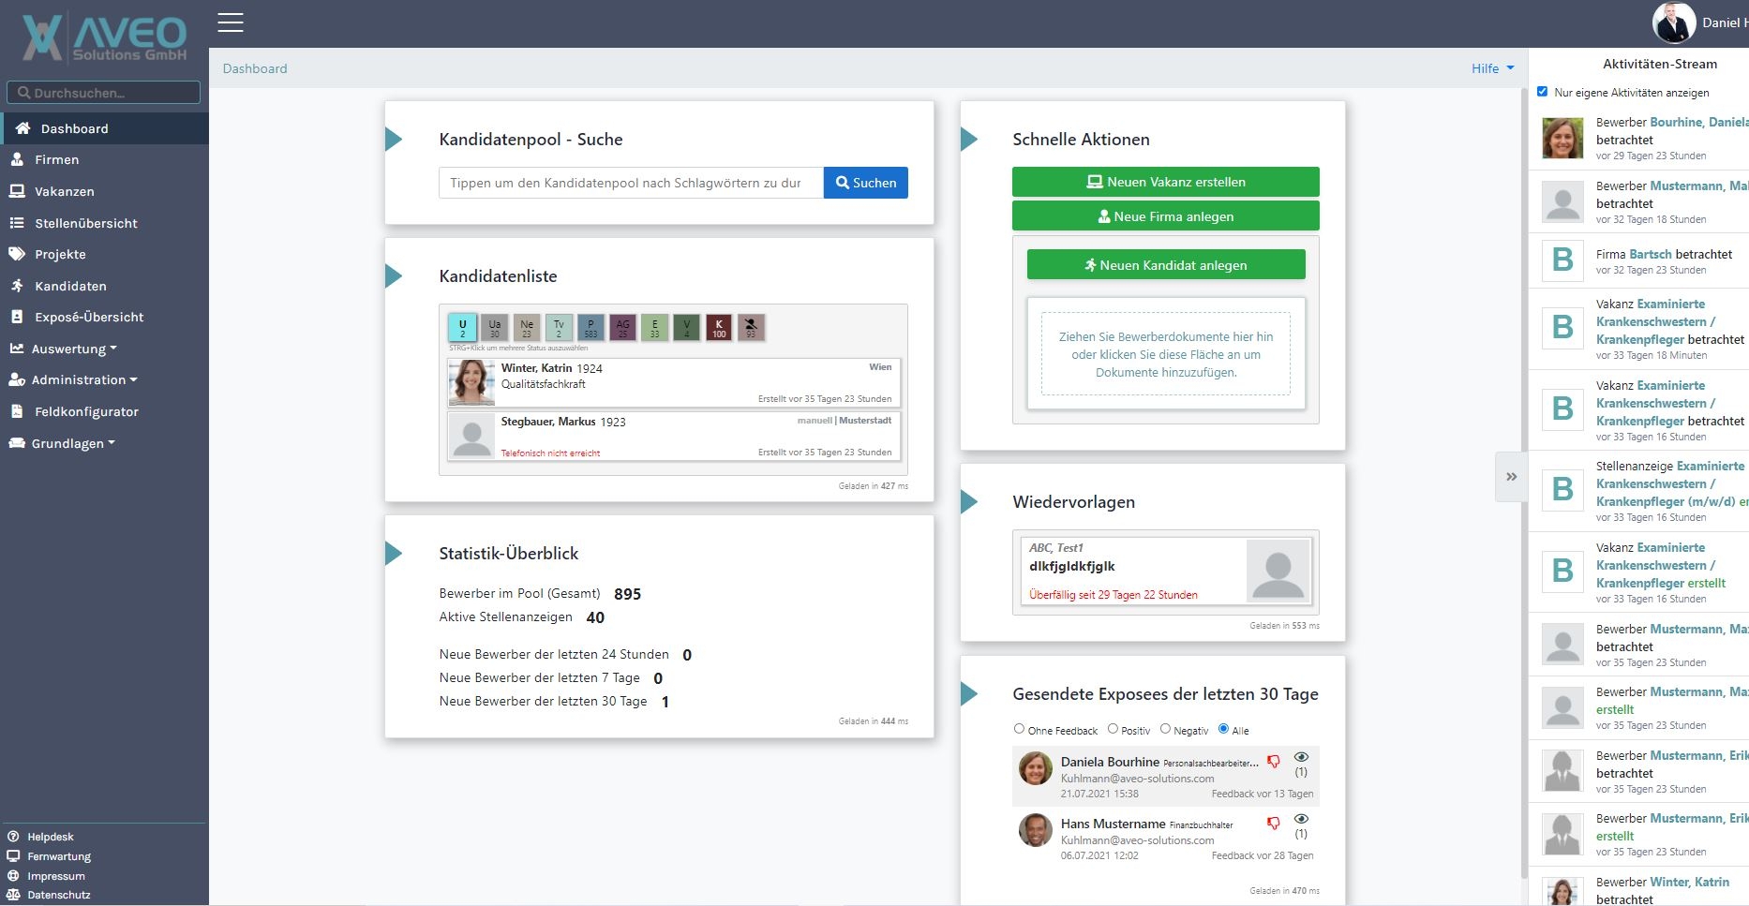Select the U status tile in Kandidatenliste
The image size is (1749, 906).
tap(463, 328)
